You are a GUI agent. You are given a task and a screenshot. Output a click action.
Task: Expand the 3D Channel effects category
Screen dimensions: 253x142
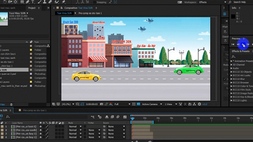click(231, 65)
